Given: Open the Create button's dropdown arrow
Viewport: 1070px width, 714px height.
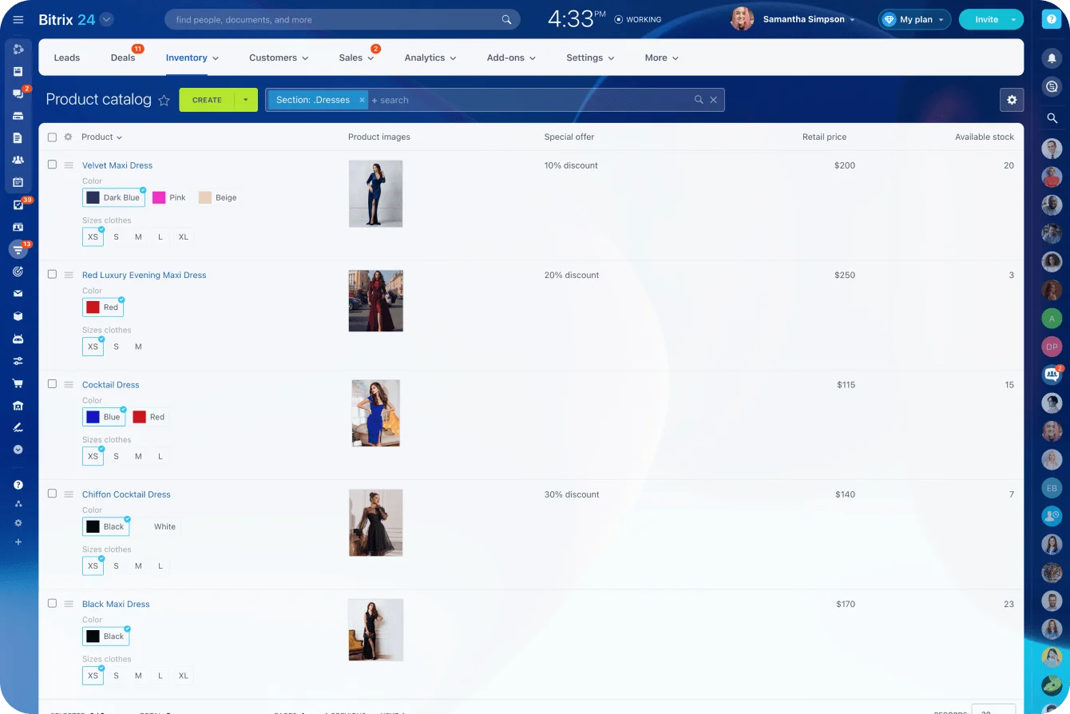Looking at the screenshot, I should (x=245, y=100).
